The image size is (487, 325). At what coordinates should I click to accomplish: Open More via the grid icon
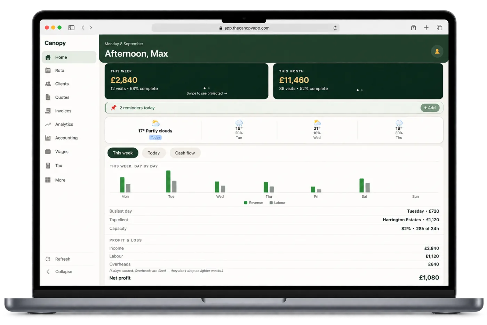click(x=48, y=180)
